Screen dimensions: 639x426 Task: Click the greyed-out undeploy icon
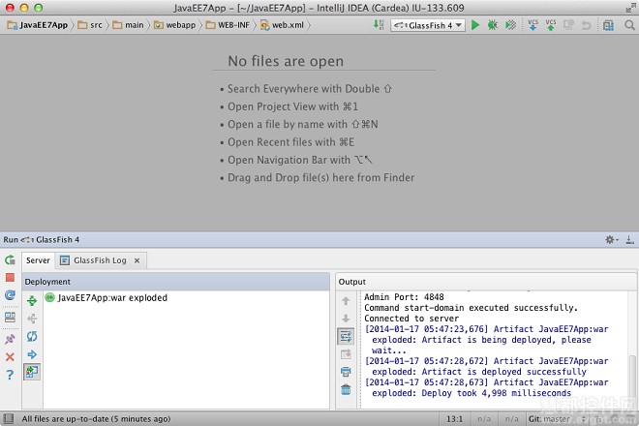point(32,319)
